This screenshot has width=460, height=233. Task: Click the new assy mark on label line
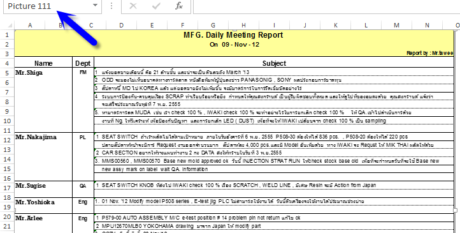[x=155, y=169]
